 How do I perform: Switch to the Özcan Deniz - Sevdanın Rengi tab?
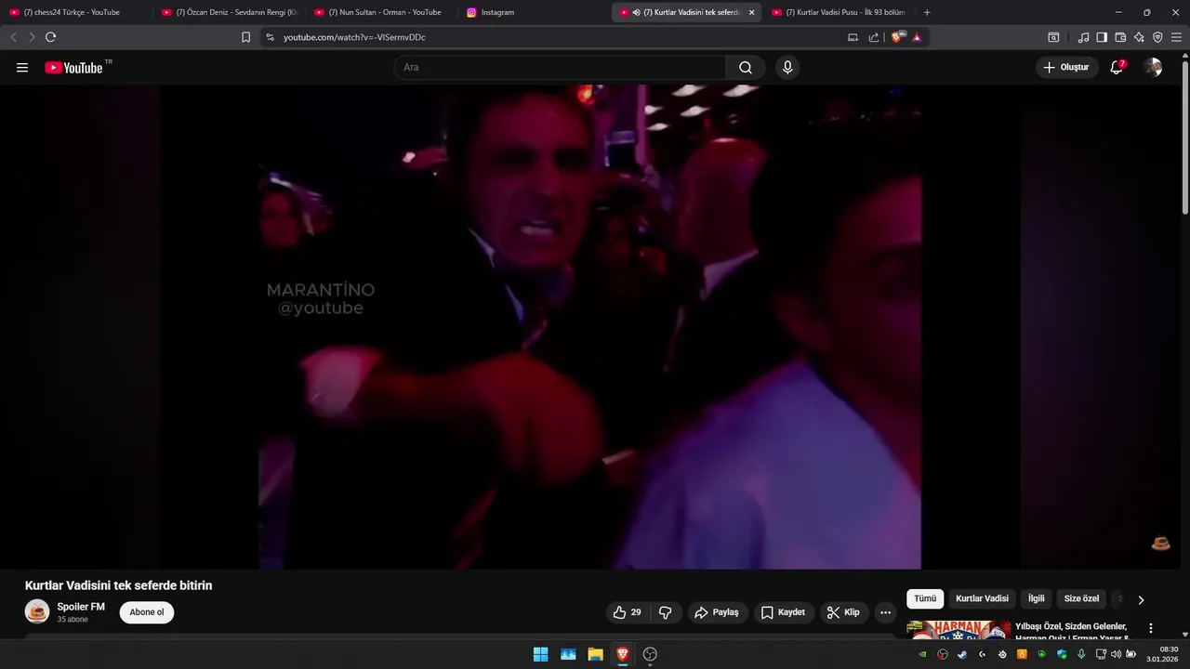coord(229,12)
